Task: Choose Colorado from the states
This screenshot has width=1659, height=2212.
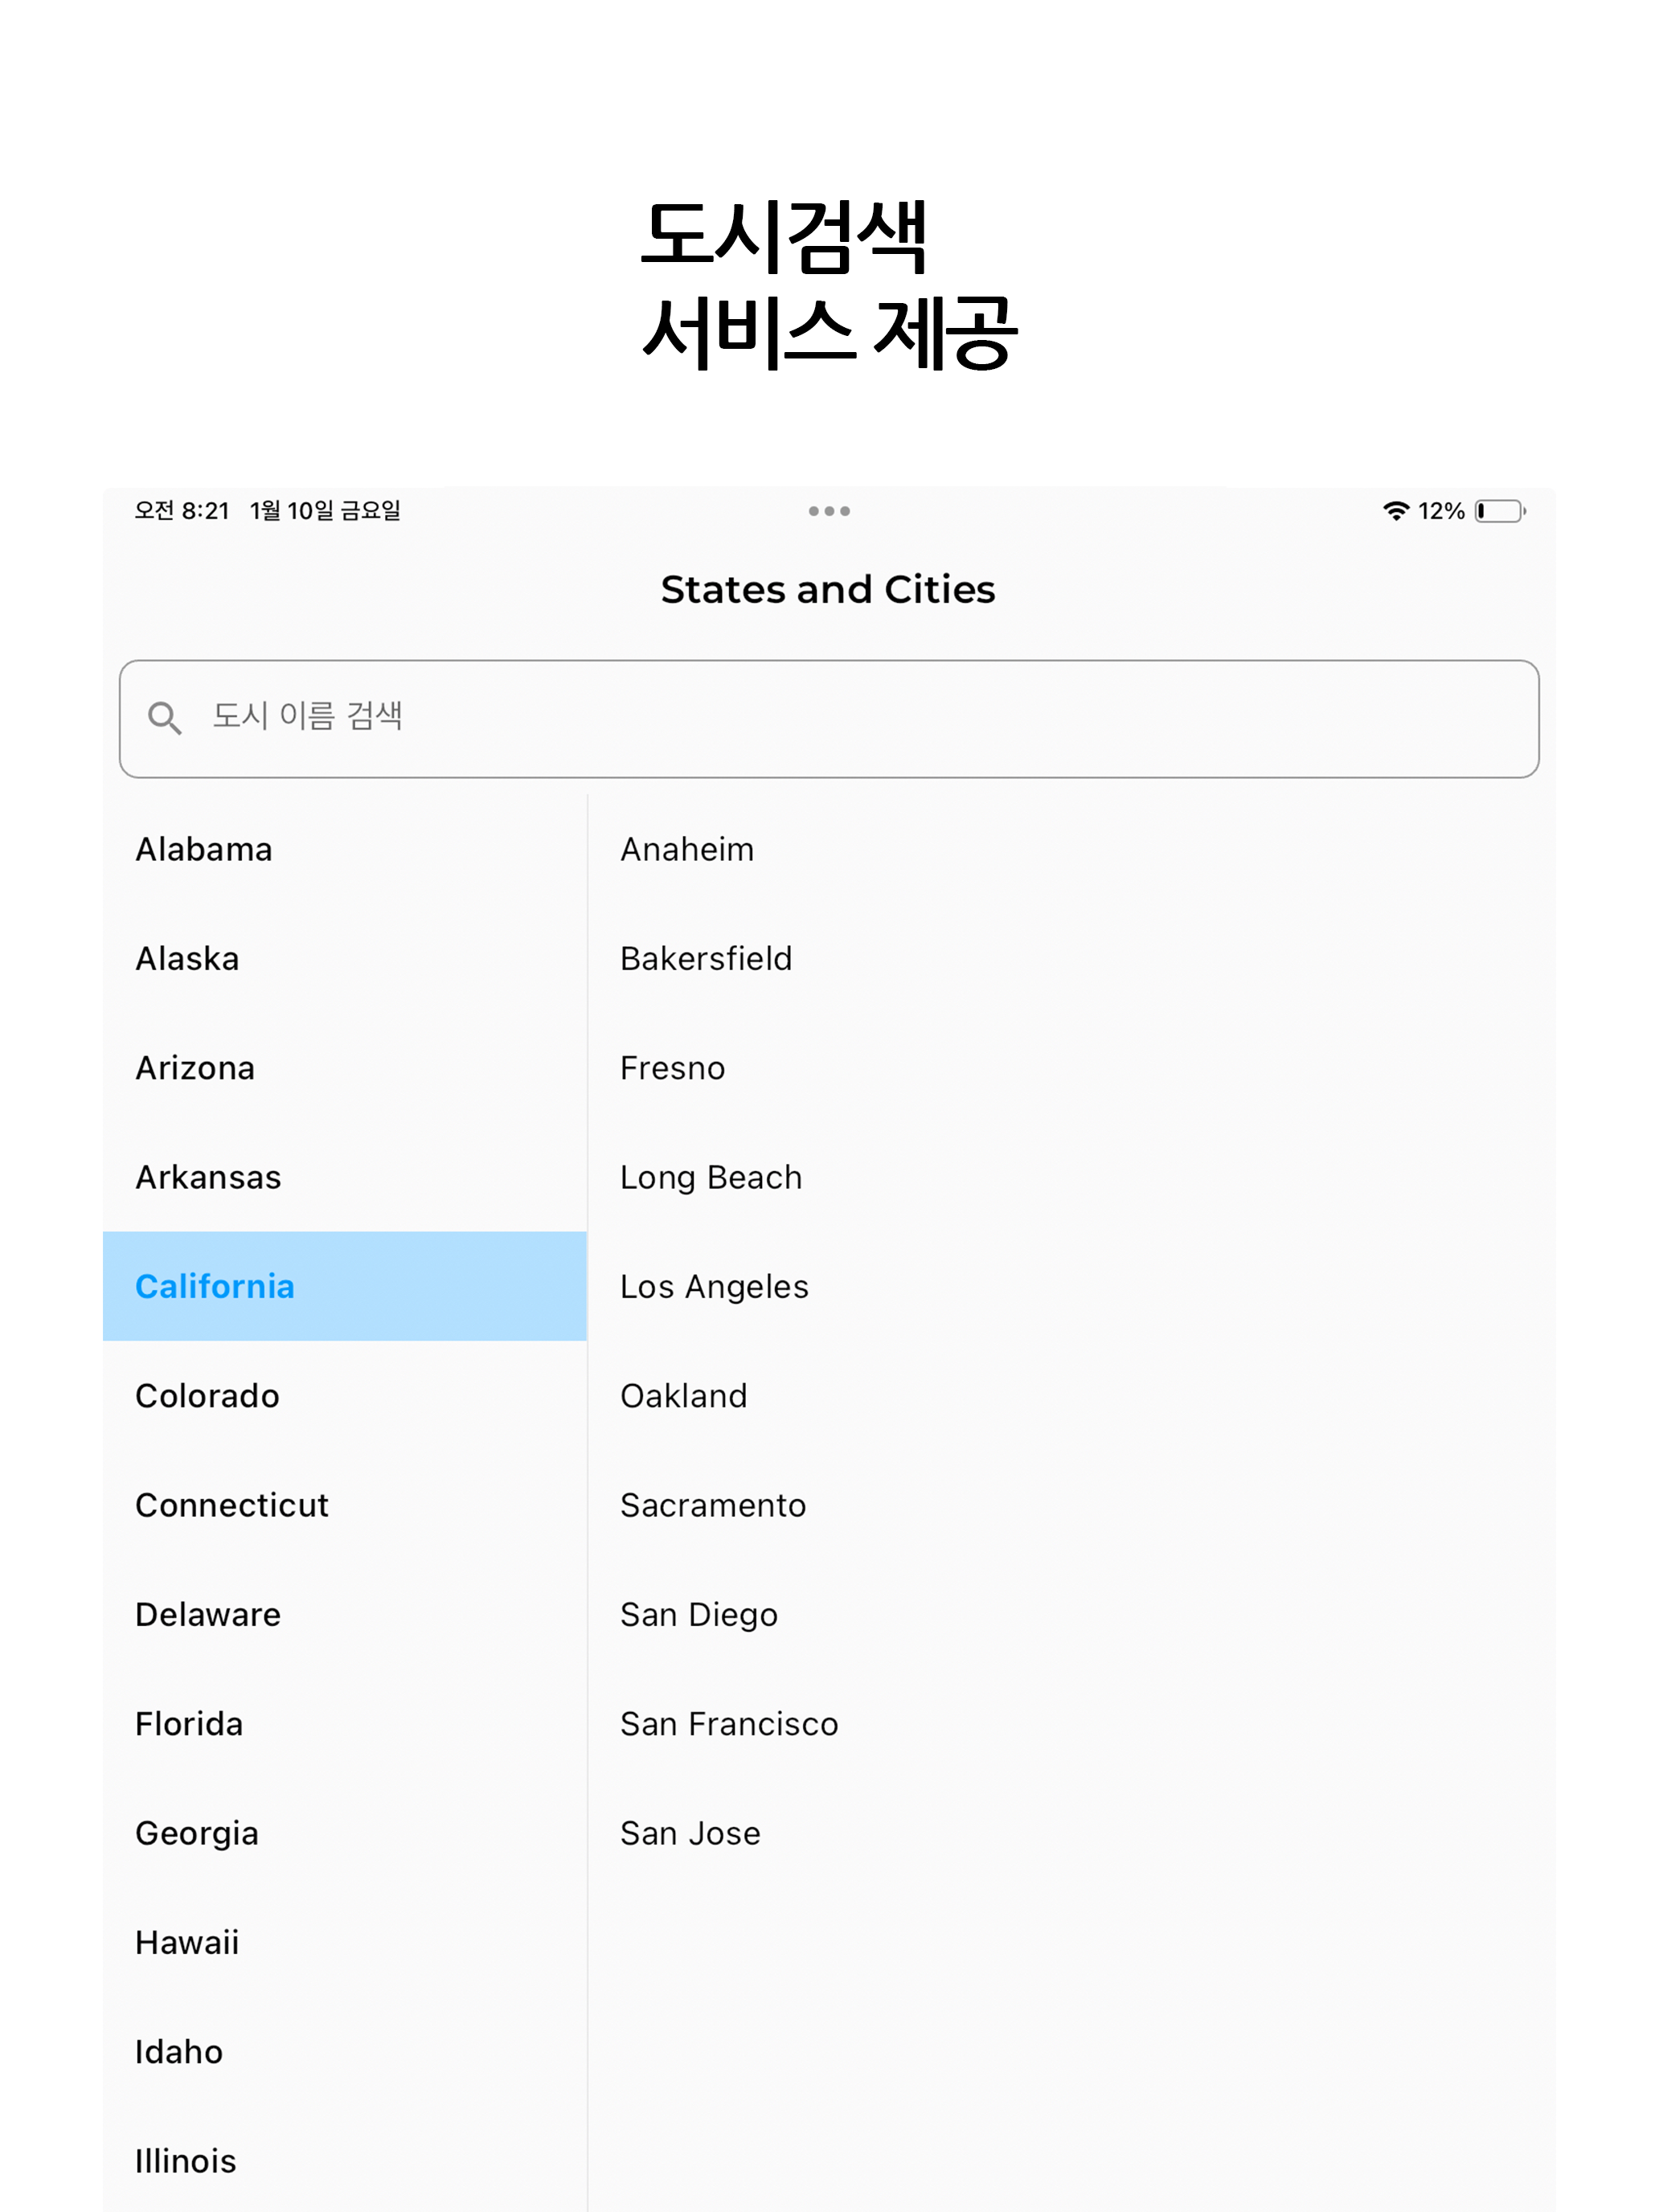Action: pos(345,1396)
